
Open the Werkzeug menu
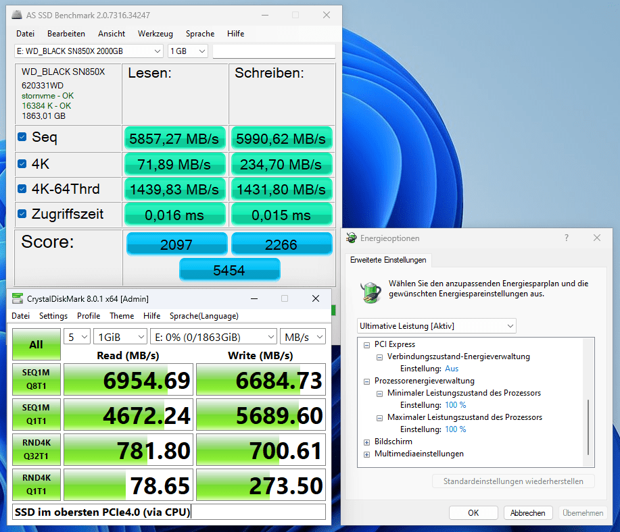click(156, 34)
